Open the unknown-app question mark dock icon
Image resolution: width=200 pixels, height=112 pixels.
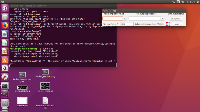pos(5,103)
